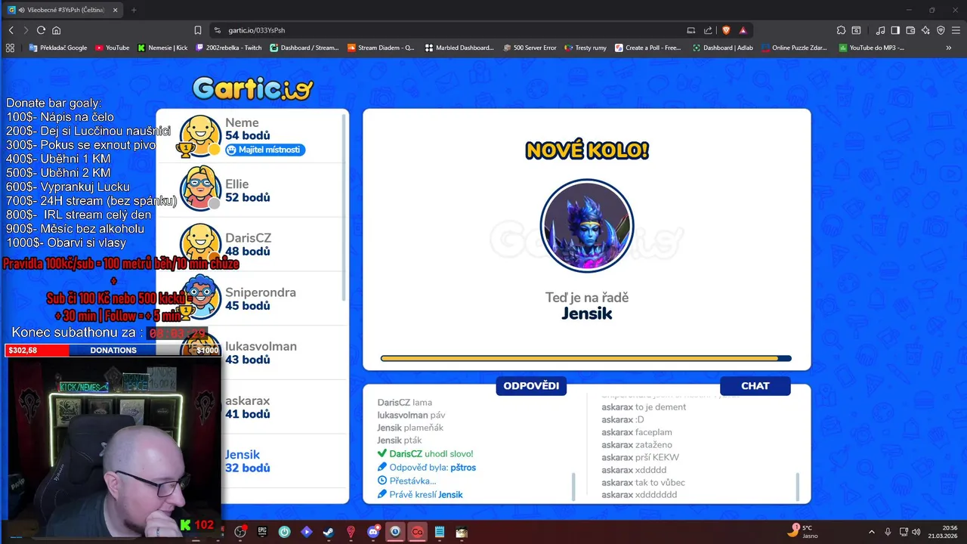
Task: Click the answers panel scrollbar
Action: [573, 486]
